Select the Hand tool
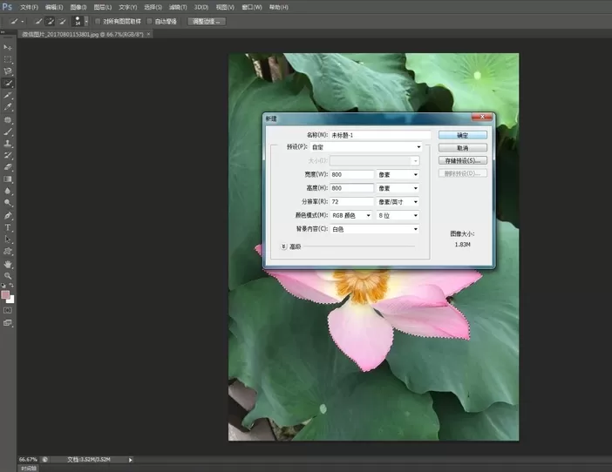 point(8,264)
